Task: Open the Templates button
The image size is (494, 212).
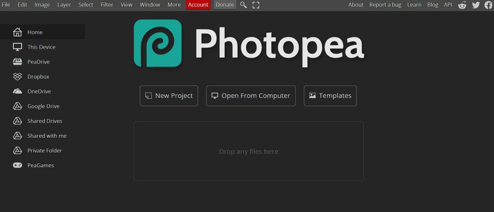Action: 330,95
